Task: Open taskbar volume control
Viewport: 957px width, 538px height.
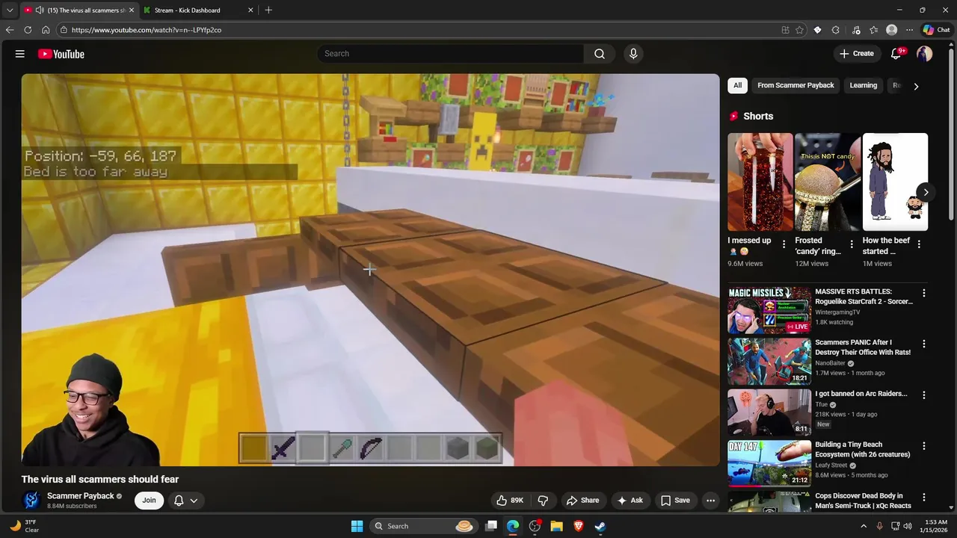Action: pos(908,526)
